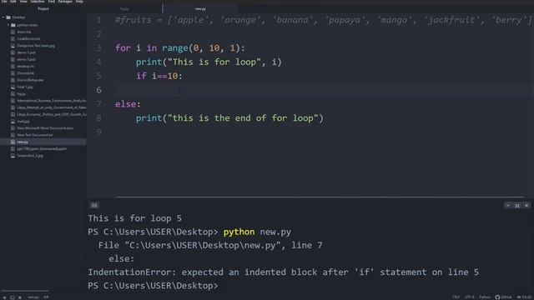Open the File menu
Viewport: 534px width, 300px height.
point(4,2)
